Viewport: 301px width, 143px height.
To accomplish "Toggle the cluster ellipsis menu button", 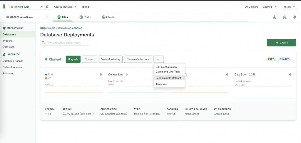I will tap(158, 59).
